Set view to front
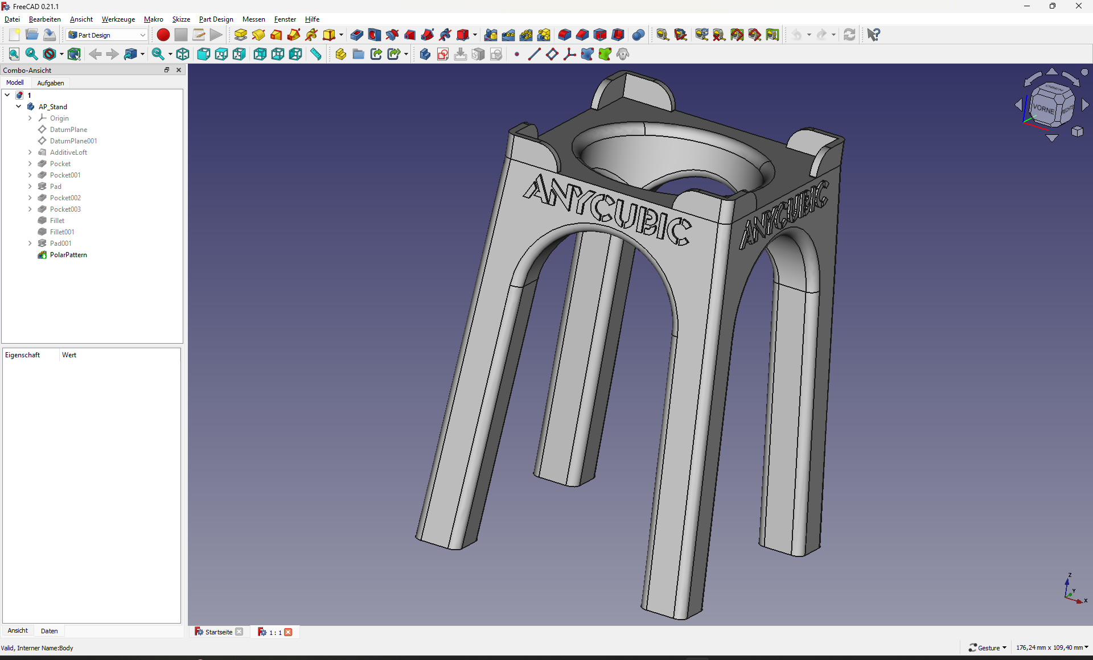1093x660 pixels. pos(204,54)
